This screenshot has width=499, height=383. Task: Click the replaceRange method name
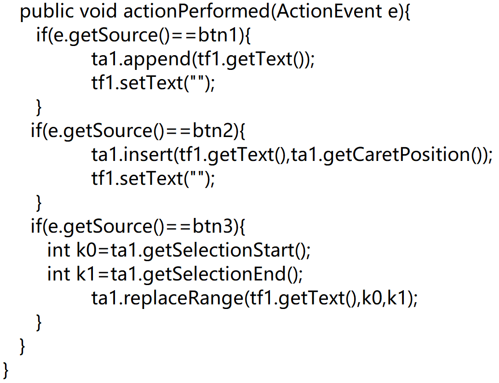[x=183, y=299]
